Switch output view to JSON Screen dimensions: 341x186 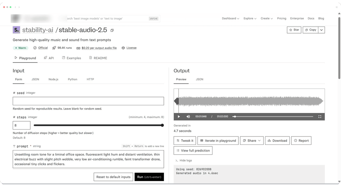199,79
